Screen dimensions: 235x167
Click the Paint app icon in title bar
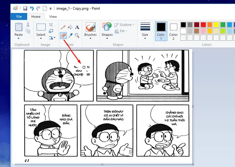15,8
